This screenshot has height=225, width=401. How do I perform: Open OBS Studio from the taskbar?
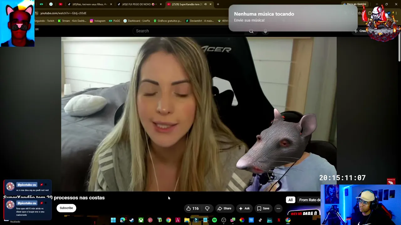(x=224, y=220)
